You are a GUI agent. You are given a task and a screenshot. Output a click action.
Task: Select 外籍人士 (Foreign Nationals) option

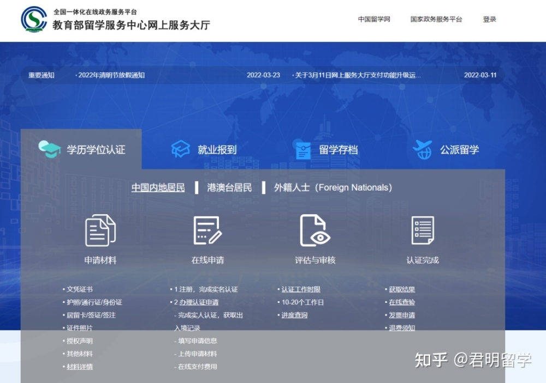click(333, 187)
